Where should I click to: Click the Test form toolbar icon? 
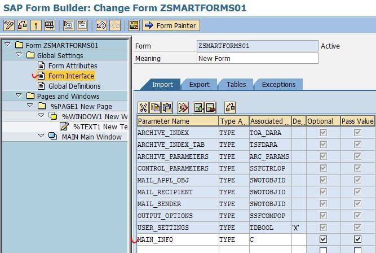50,25
